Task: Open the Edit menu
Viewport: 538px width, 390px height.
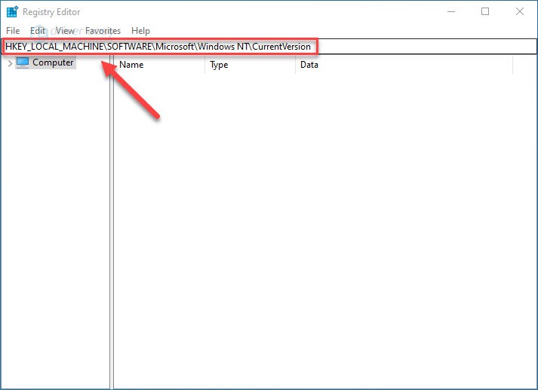Action: 38,31
